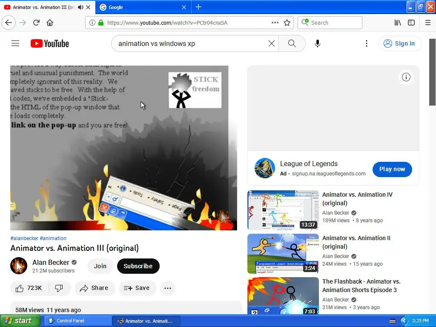Image resolution: width=436 pixels, height=327 pixels.
Task: Click the Share button
Action: click(x=94, y=288)
